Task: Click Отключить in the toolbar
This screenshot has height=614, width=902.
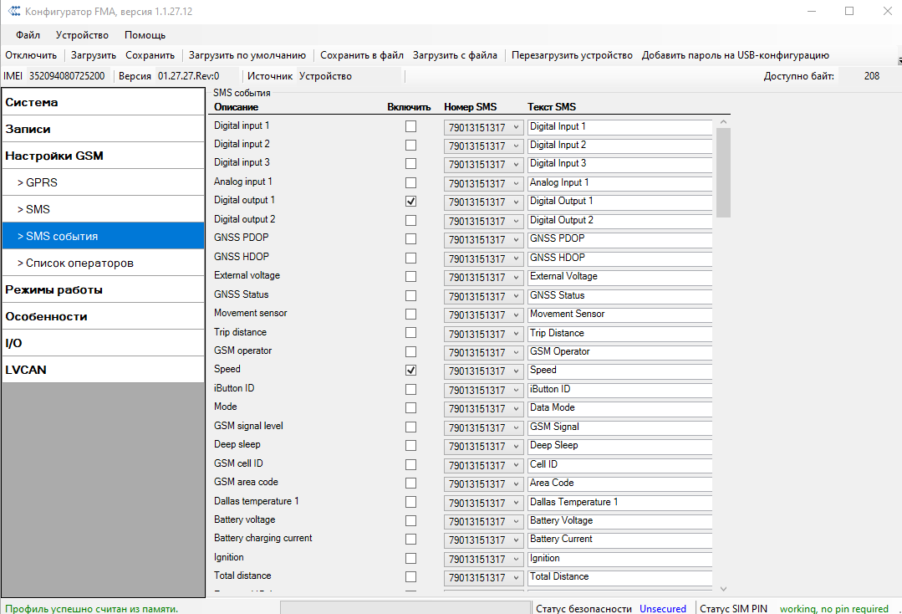Action: point(31,55)
